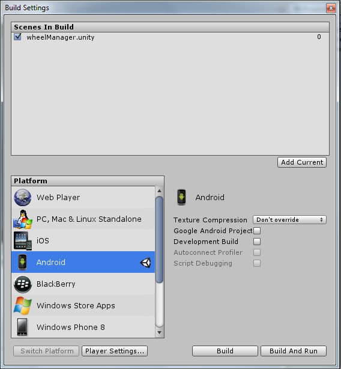Tick the Development Build checkbox

[257, 242]
